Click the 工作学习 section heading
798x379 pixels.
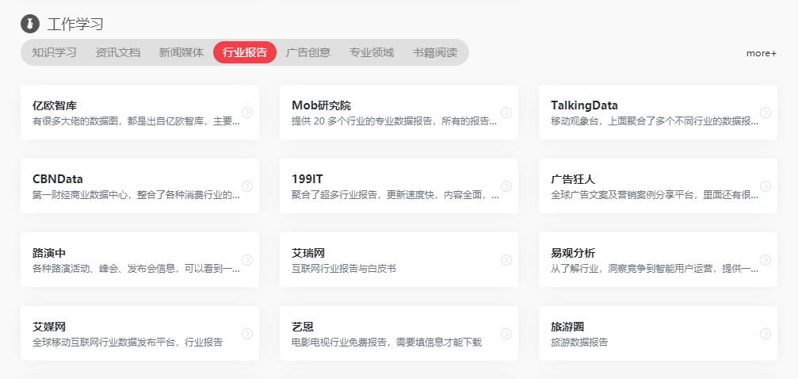click(x=75, y=24)
